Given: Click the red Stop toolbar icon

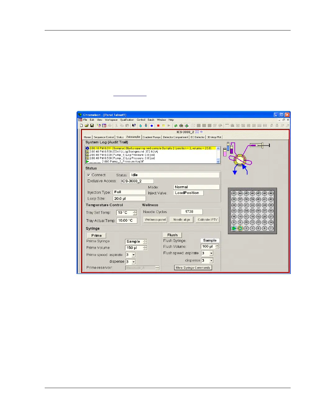Looking at the screenshot, I should (x=158, y=126).
